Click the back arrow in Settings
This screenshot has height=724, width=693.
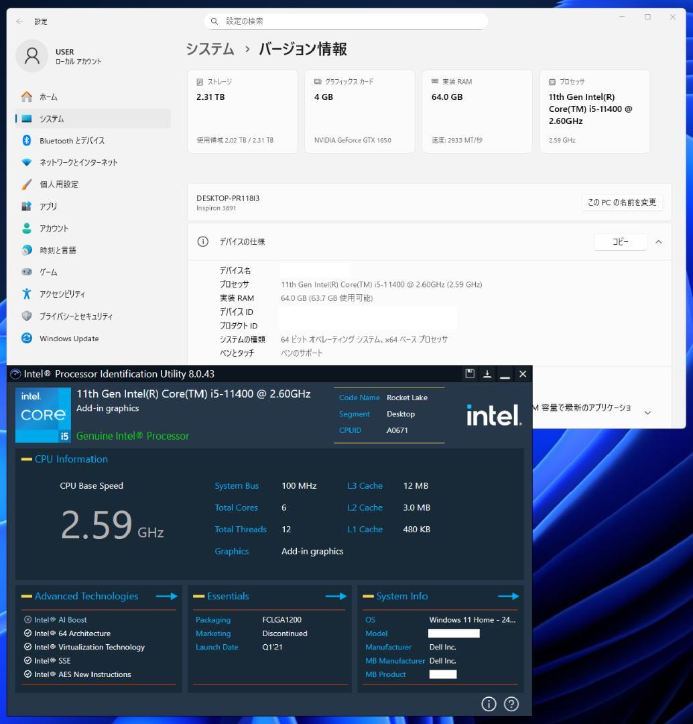[x=19, y=21]
